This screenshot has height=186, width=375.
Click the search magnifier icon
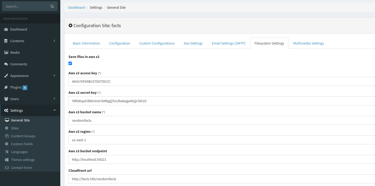point(52,7)
